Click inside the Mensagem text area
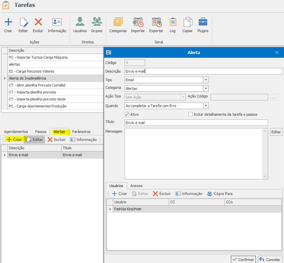Viewport: 284px width, 263px height. (194, 154)
